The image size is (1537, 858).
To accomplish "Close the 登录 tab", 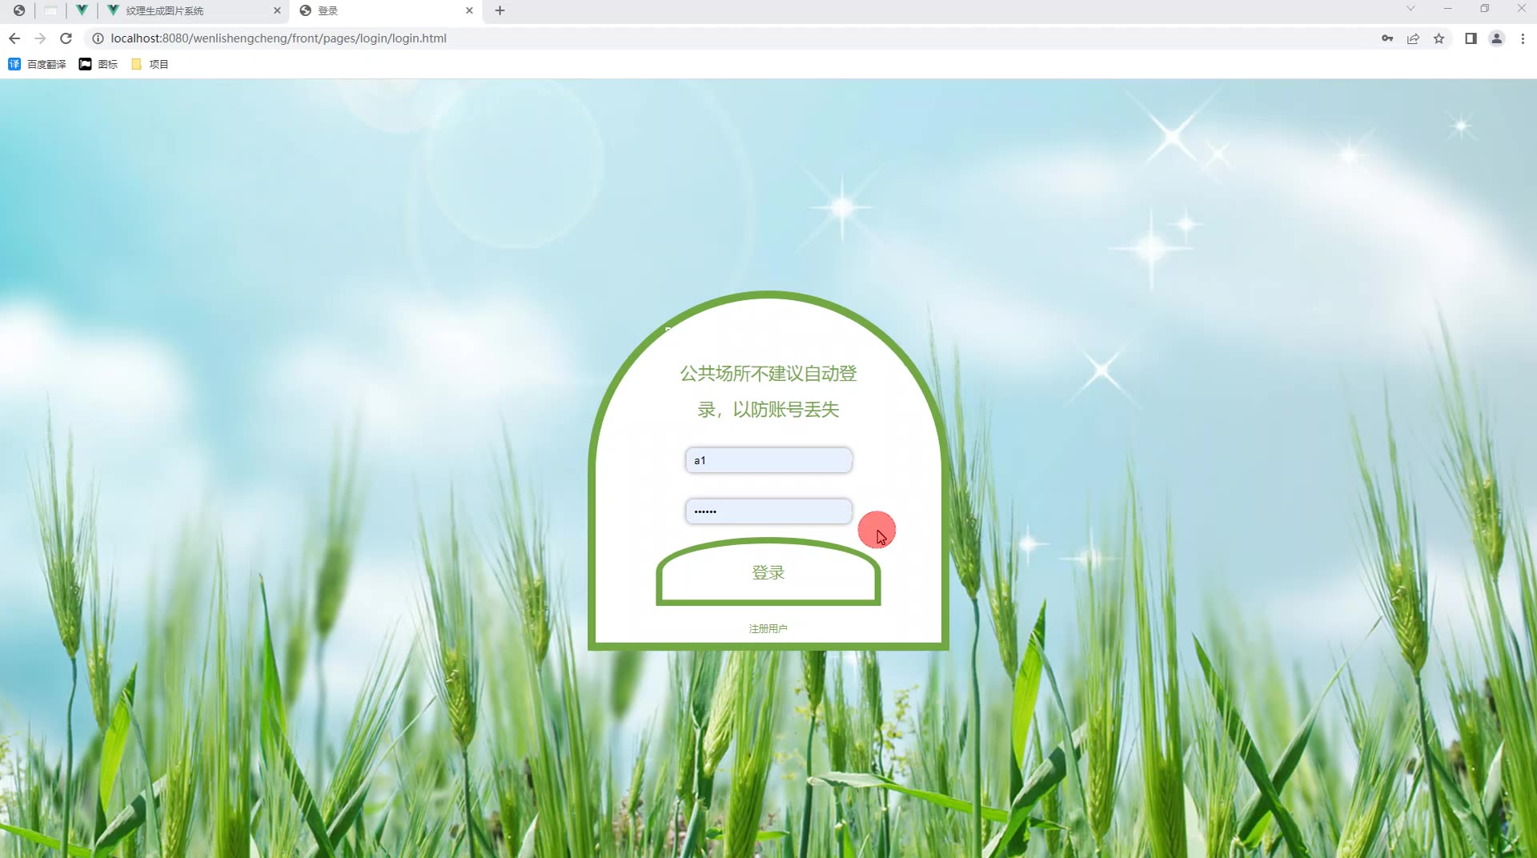I will tap(469, 10).
